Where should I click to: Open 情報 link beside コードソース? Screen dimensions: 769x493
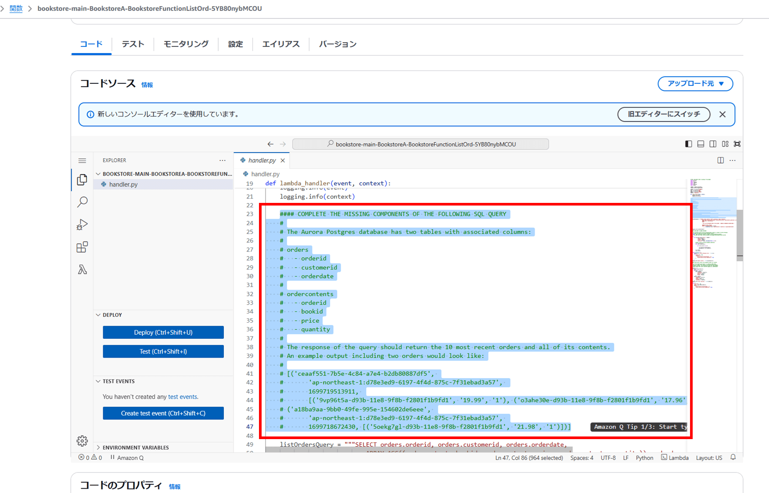tap(147, 85)
